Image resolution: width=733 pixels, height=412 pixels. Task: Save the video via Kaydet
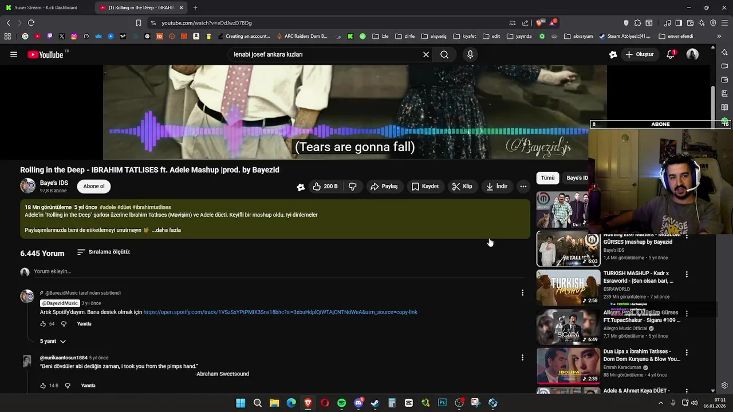pos(425,187)
